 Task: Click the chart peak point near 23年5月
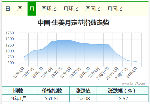[61, 40]
